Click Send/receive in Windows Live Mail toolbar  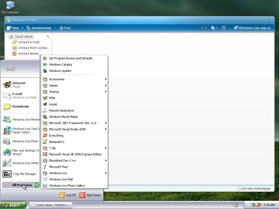click(x=39, y=28)
